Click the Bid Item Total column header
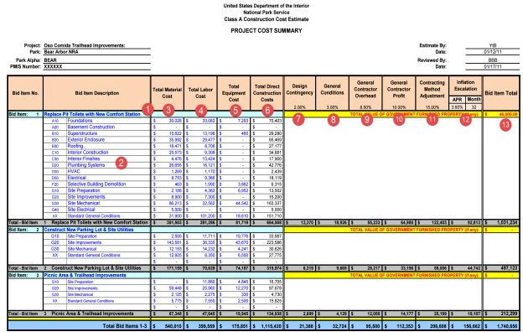 (x=501, y=93)
